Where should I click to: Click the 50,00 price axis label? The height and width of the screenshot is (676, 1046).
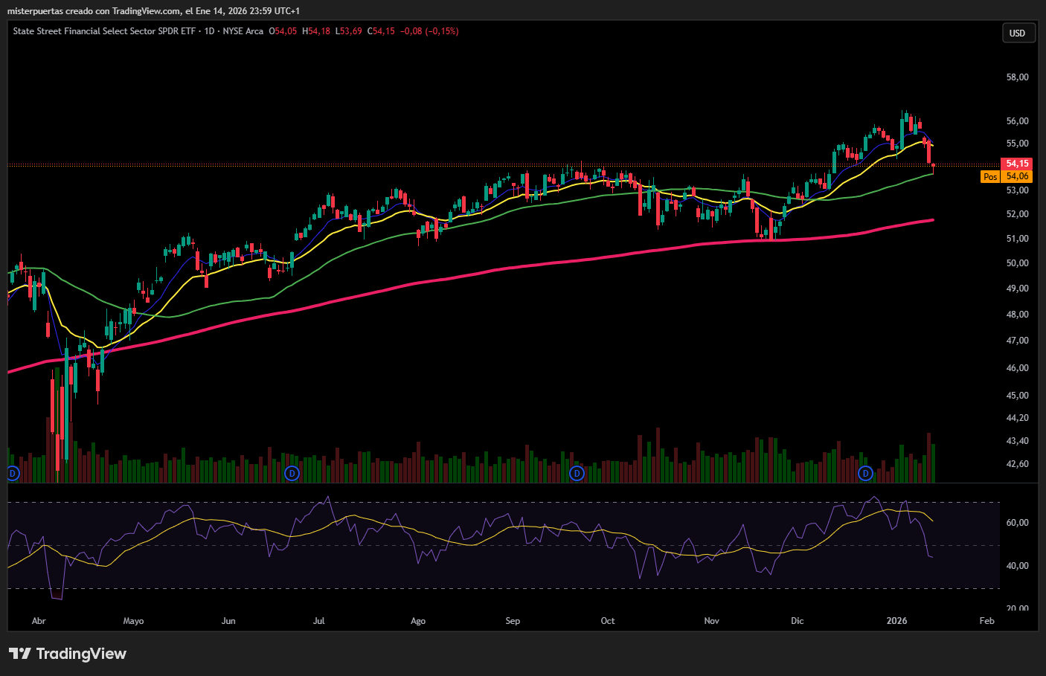point(1017,263)
